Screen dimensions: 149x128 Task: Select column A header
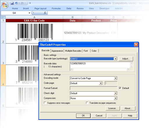(x=34, y=17)
